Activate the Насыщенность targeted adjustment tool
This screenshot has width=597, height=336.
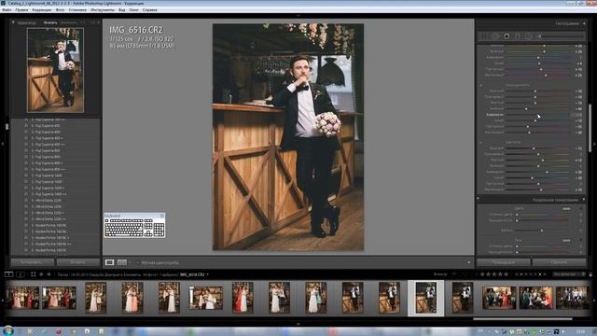tap(481, 86)
